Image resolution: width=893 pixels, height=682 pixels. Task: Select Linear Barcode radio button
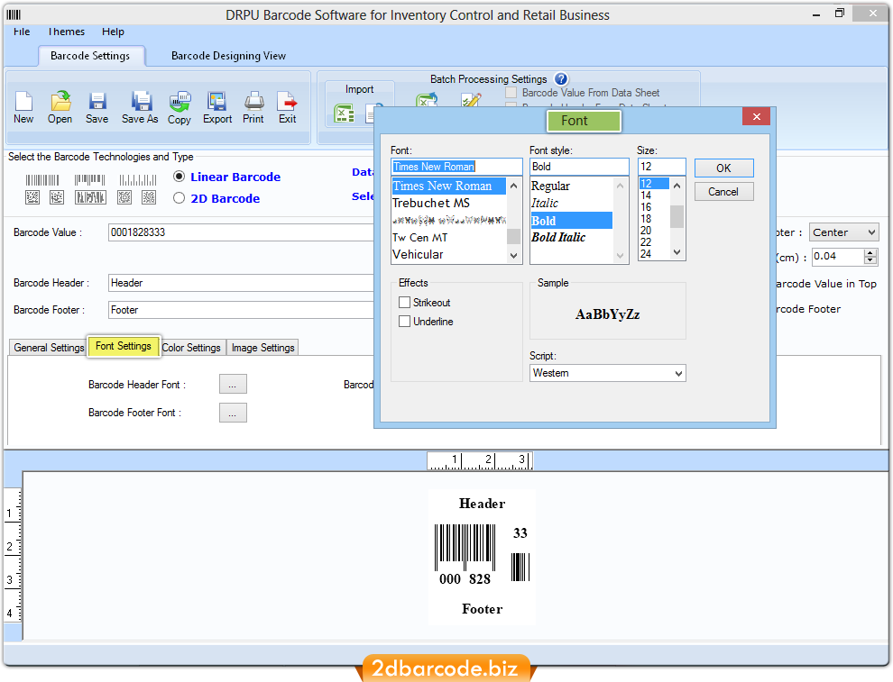(179, 177)
